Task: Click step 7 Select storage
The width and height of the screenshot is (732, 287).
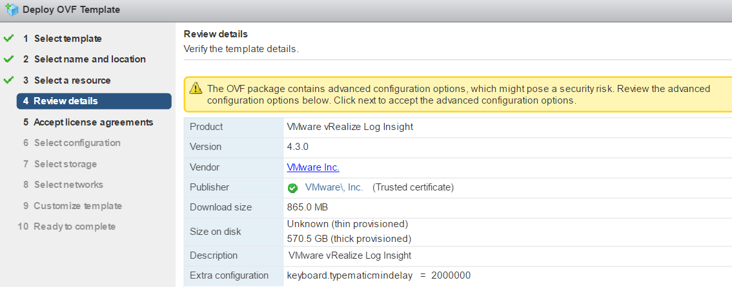Action: click(60, 164)
